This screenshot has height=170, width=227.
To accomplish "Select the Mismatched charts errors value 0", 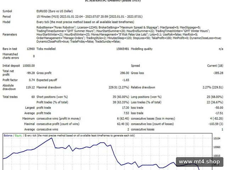I will point(34,56).
